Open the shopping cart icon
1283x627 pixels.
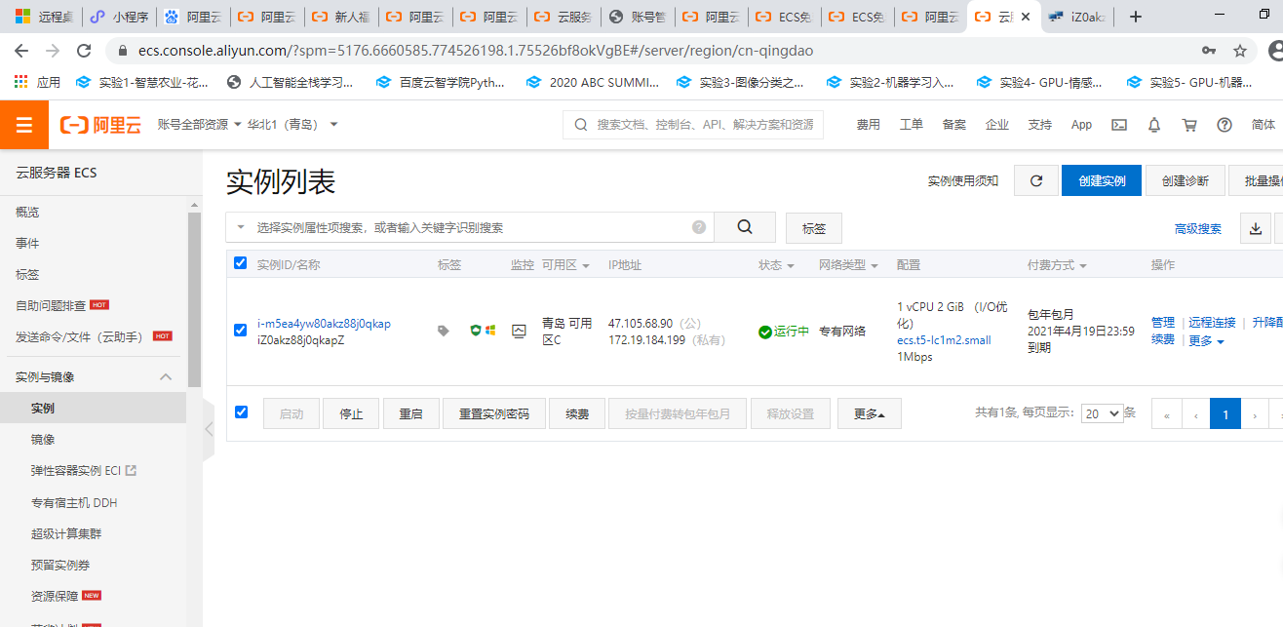click(1188, 125)
